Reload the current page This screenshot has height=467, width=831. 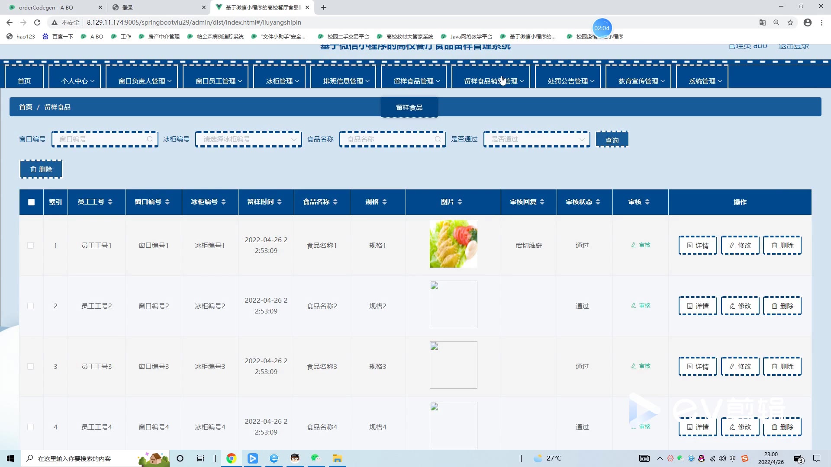coord(37,22)
